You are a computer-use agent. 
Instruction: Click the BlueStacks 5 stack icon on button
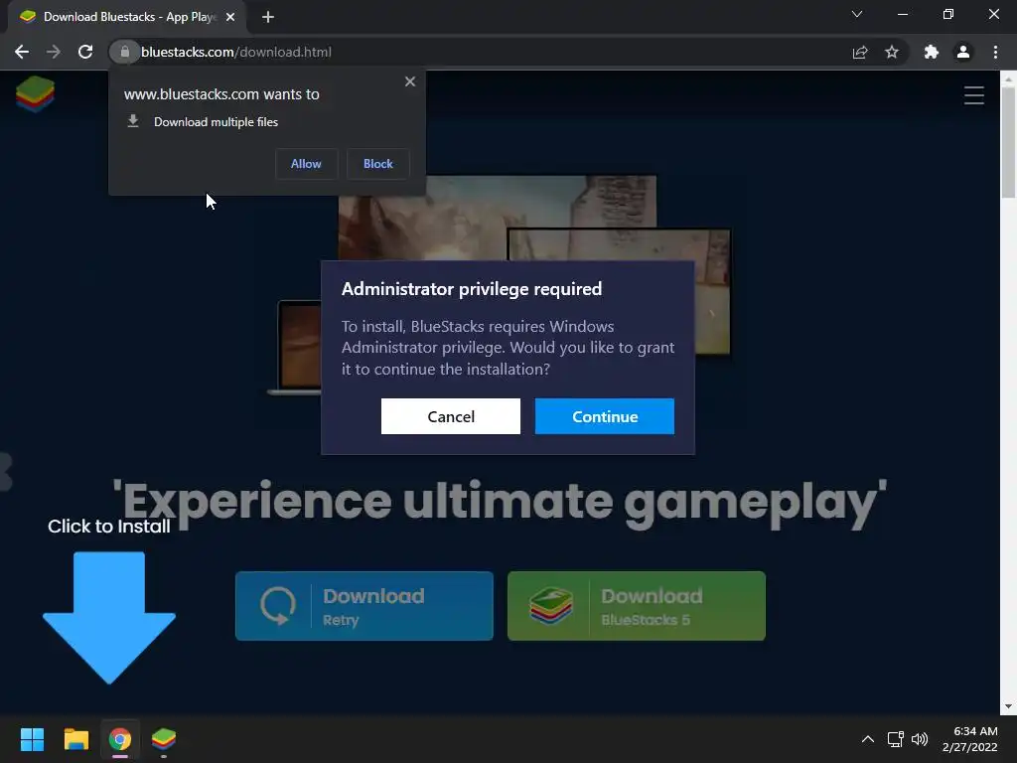click(x=550, y=606)
